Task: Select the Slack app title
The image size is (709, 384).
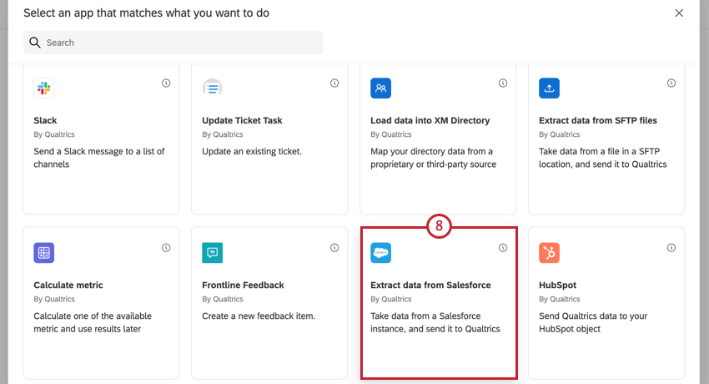Action: click(x=45, y=120)
